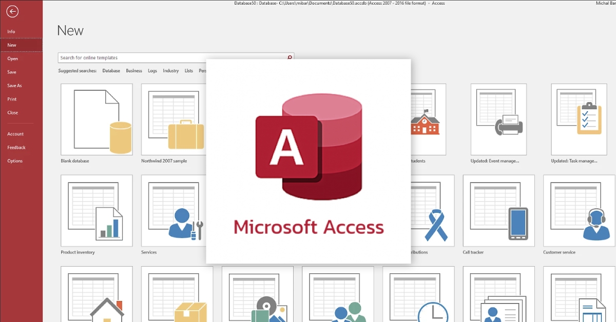Select bottom-row template with media disc icon
The height and width of the screenshot is (322, 616).
point(258,294)
